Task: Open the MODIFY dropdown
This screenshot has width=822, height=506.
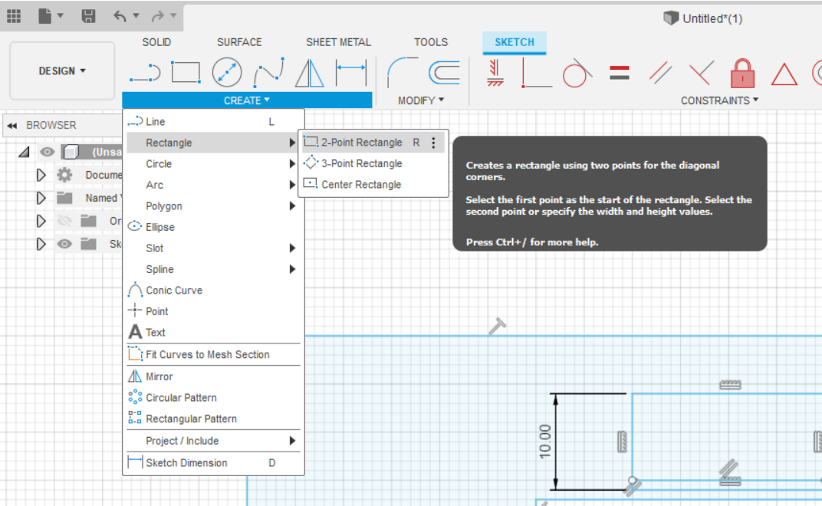Action: coord(420,100)
